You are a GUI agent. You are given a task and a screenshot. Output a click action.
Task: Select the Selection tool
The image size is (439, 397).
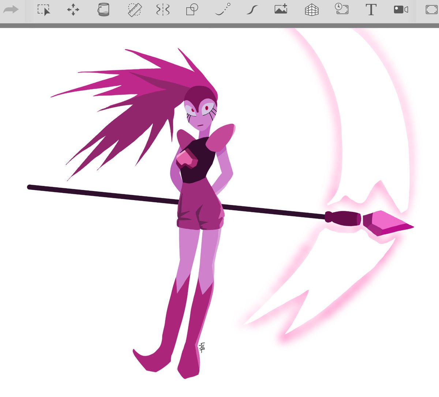click(x=44, y=10)
